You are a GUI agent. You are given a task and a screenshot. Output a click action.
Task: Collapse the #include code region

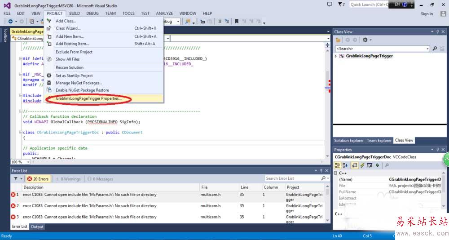pos(21,95)
